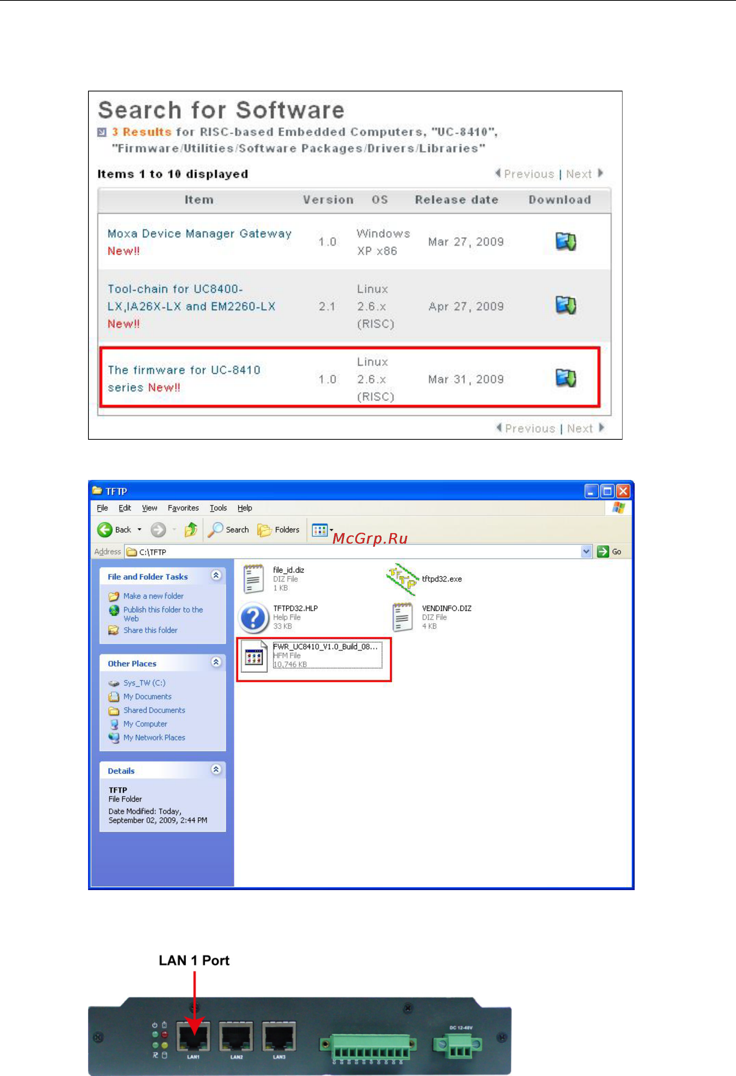This screenshot has height=1076, width=736.
Task: Go Up one folder level
Action: (191, 530)
